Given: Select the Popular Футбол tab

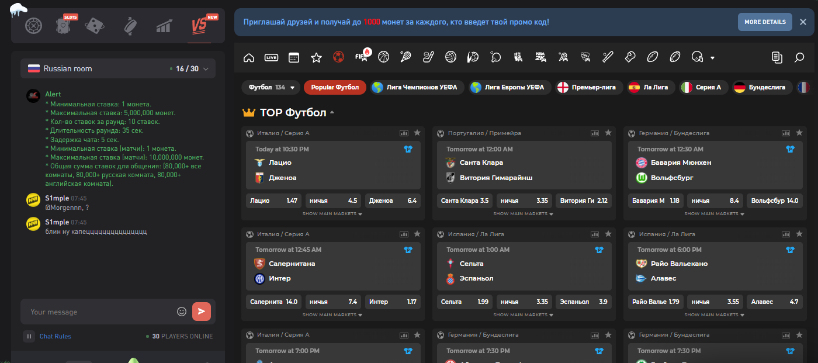Looking at the screenshot, I should tap(335, 87).
